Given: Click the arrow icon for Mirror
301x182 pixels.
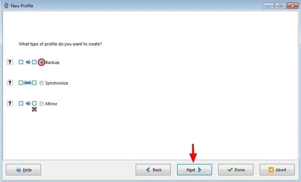Looking at the screenshot, I should [28, 103].
